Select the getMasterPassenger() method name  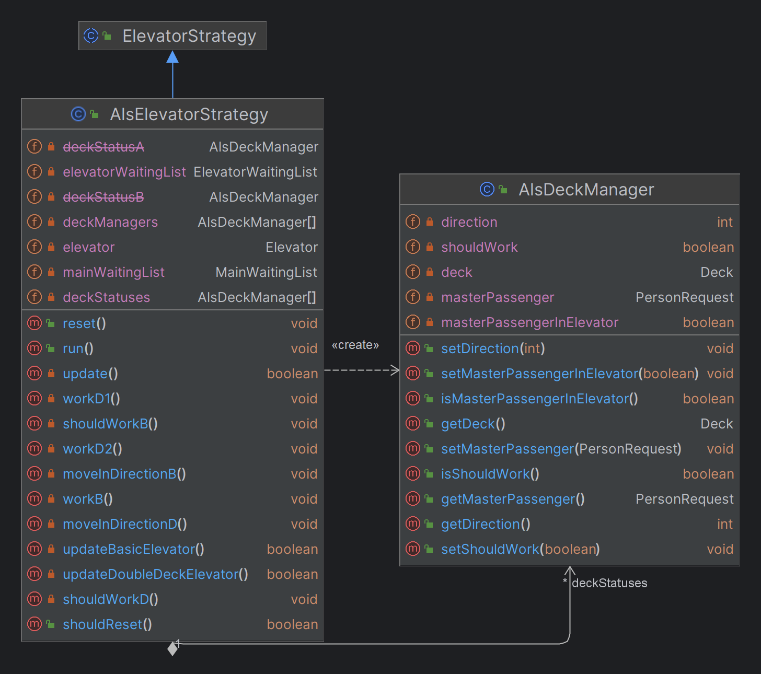[x=513, y=499]
